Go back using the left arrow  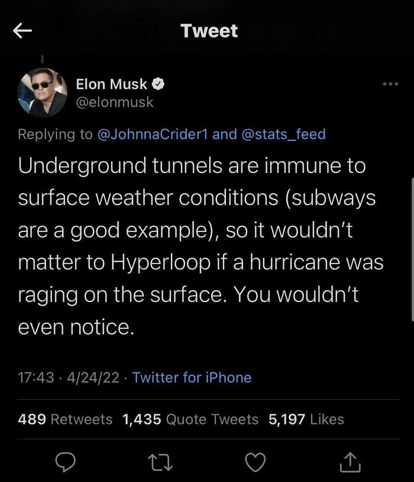pos(22,31)
